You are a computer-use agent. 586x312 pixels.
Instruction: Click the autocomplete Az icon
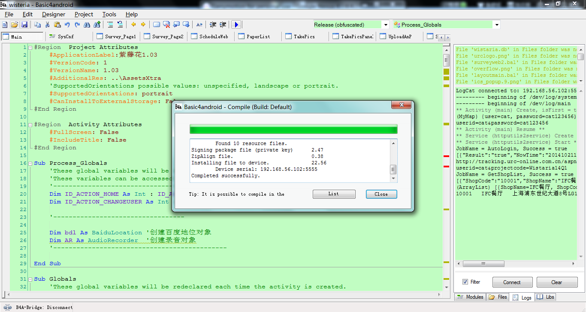click(x=199, y=24)
